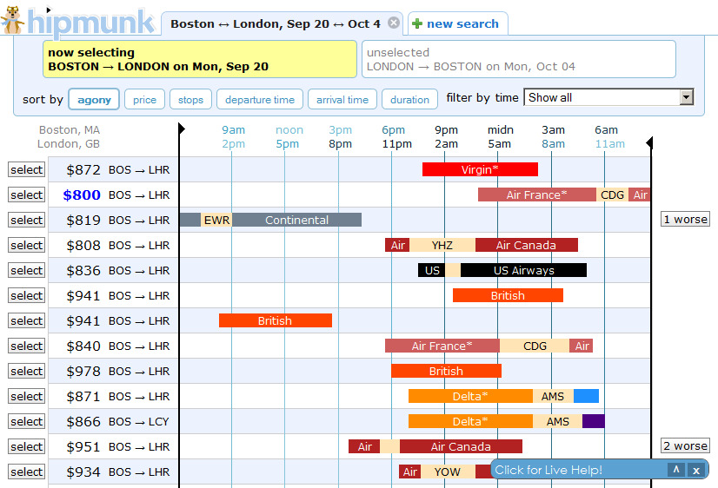Click the green plus new search icon
The height and width of the screenshot is (488, 718).
pyautogui.click(x=417, y=23)
